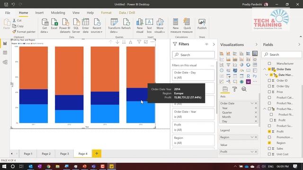
Task: Select the Map visual
Action: tap(222, 70)
